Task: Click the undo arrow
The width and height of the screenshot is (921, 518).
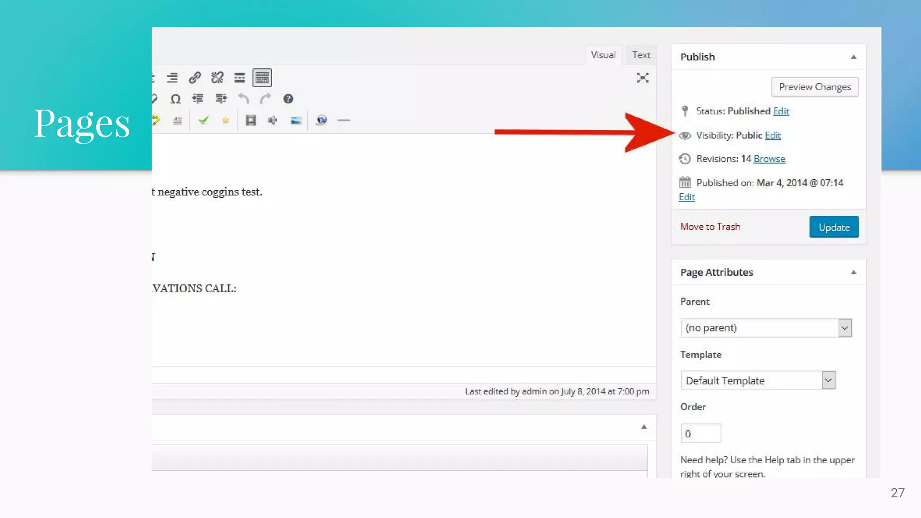Action: (x=243, y=99)
